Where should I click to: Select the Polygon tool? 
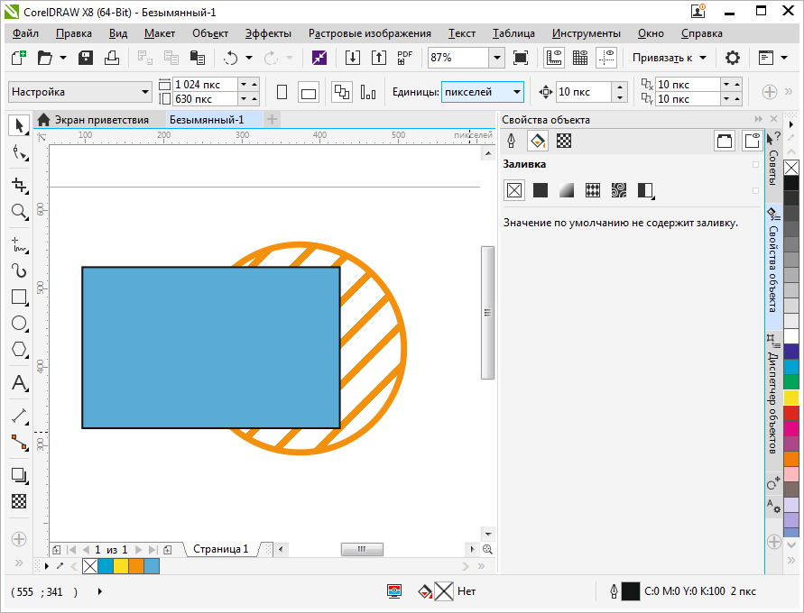click(19, 350)
